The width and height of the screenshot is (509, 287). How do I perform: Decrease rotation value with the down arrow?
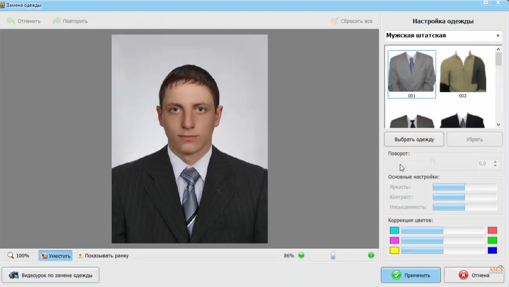click(495, 165)
